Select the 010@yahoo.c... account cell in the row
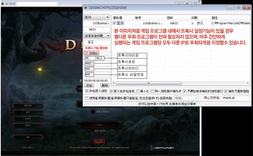The width and height of the screenshot is (253, 156). [x=153, y=23]
